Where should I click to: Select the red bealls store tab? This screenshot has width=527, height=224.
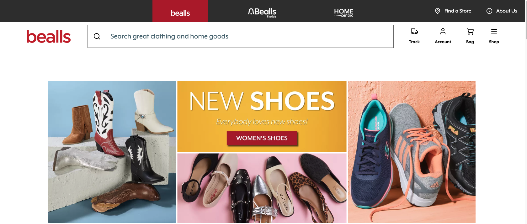pyautogui.click(x=180, y=11)
